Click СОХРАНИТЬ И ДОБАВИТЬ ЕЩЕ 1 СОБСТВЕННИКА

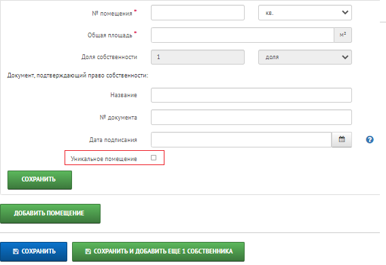(x=158, y=251)
